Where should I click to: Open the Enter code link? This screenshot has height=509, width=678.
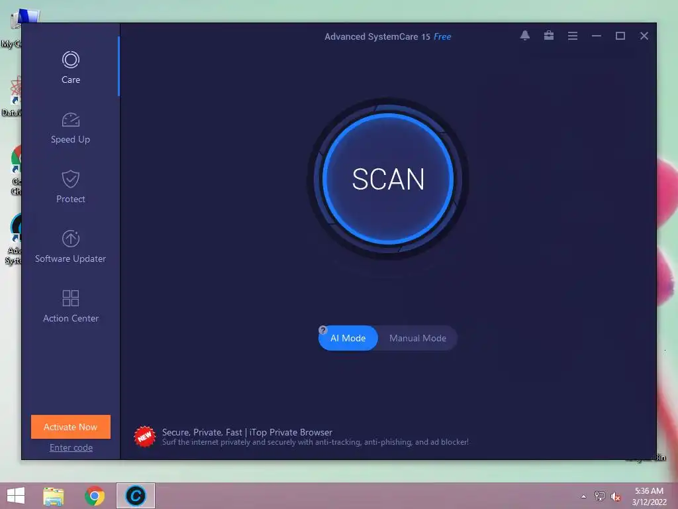tap(71, 447)
